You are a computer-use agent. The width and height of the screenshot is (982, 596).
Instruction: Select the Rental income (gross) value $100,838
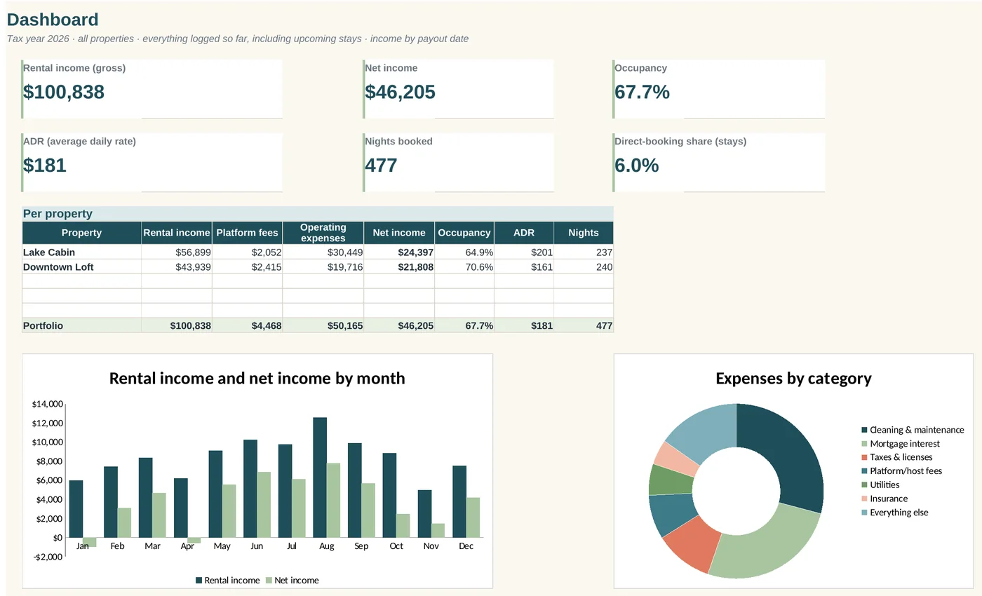[x=64, y=92]
